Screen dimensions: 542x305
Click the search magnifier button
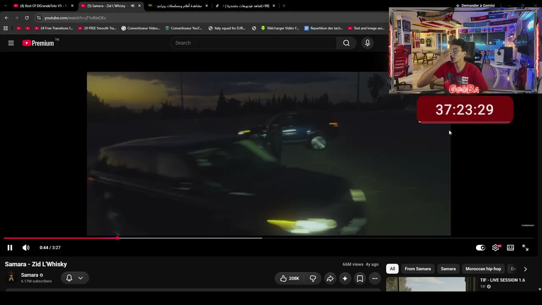tap(346, 43)
